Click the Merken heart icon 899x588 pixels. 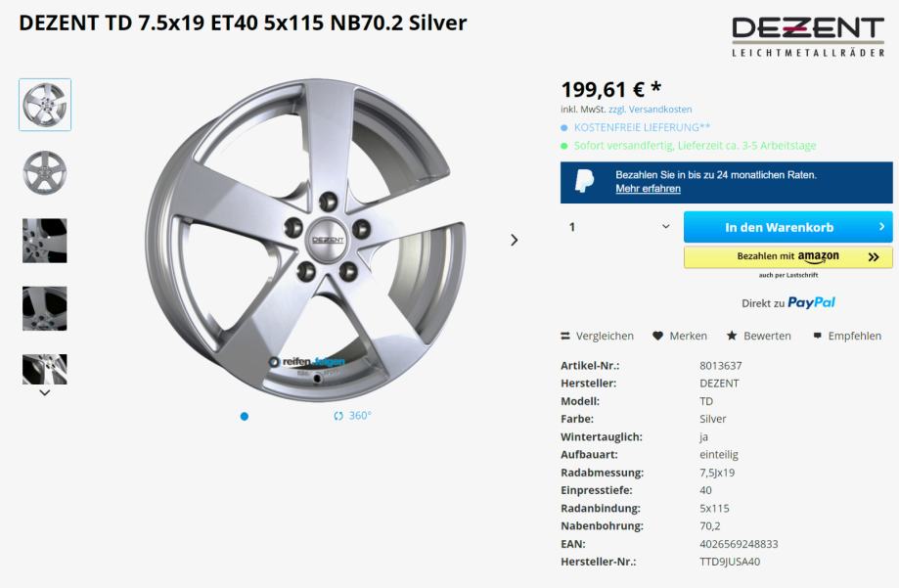click(x=657, y=337)
